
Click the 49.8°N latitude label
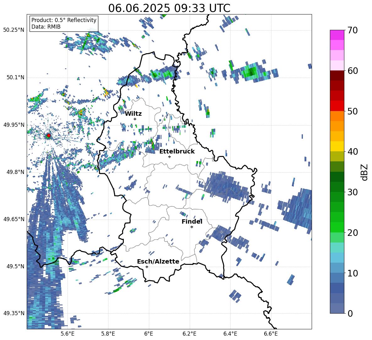[x=15, y=172]
